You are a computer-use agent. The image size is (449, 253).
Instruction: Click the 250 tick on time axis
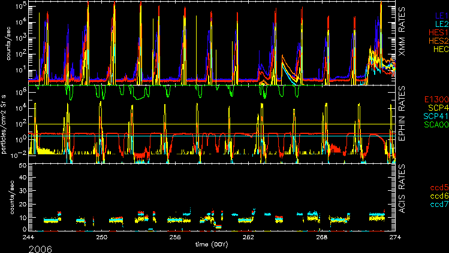pyautogui.click(x=102, y=237)
